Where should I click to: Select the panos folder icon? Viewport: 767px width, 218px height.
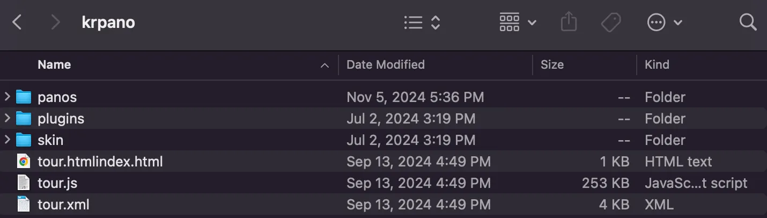[x=24, y=97]
